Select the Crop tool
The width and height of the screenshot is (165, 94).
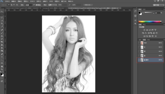2,24
